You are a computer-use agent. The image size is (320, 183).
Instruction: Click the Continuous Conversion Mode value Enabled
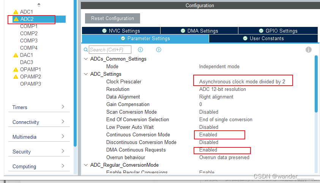point(208,135)
